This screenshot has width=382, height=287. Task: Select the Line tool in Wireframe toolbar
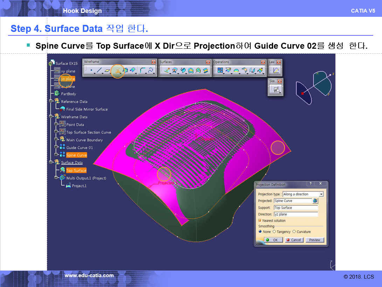(x=99, y=71)
